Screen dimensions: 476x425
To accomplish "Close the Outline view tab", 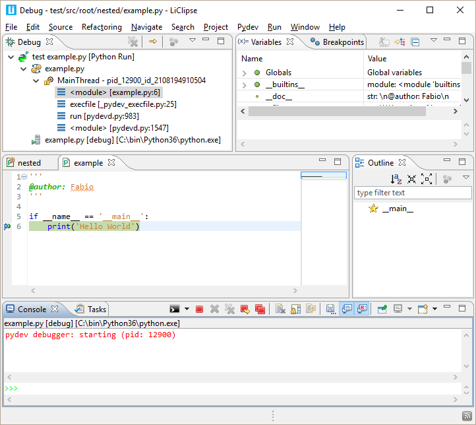I will pos(402,162).
